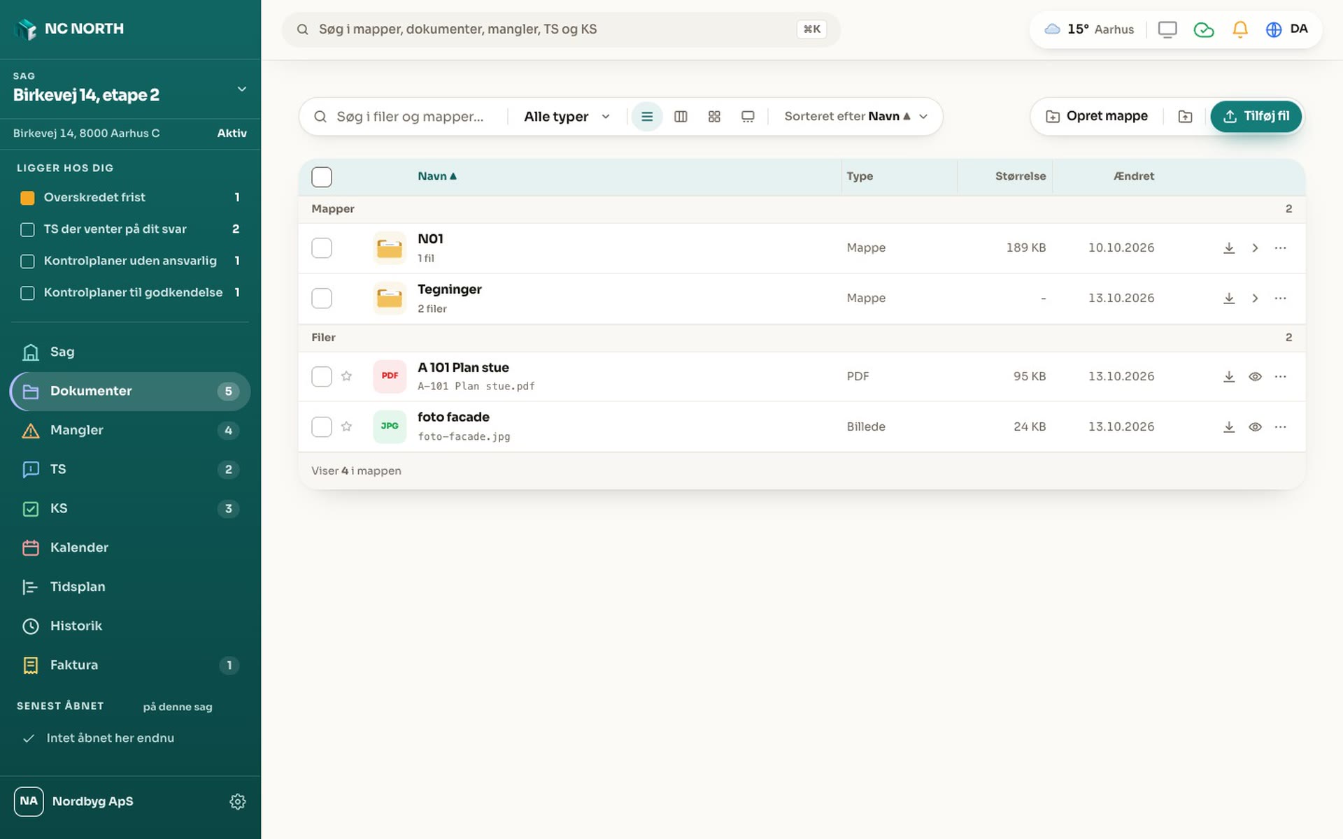Download the Tegninger folder
The width and height of the screenshot is (1343, 839).
tap(1229, 299)
